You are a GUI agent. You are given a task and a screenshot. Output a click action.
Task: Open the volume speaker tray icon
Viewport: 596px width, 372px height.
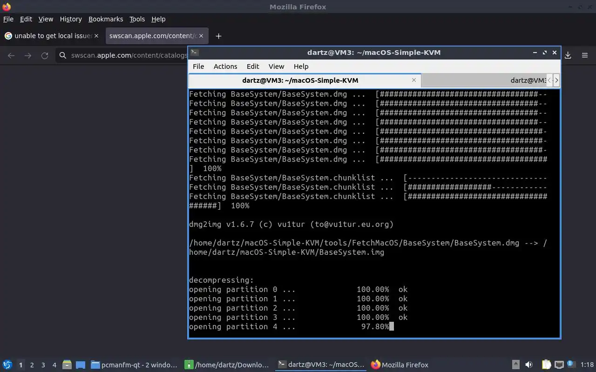pos(529,365)
